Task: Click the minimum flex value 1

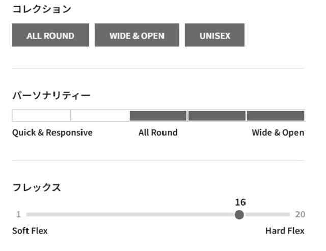Action: point(18,215)
